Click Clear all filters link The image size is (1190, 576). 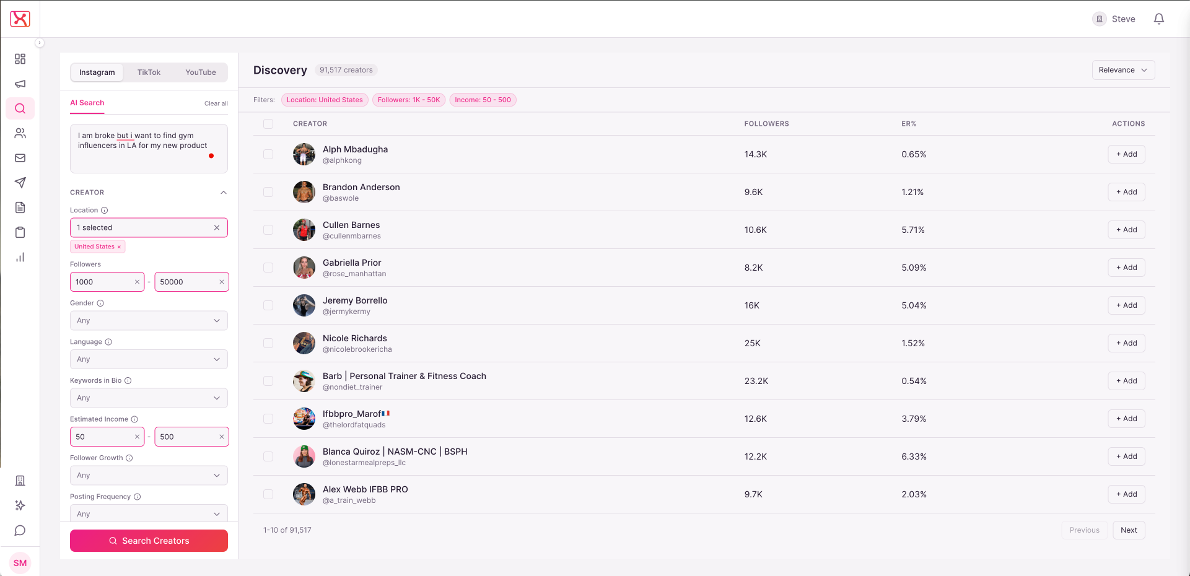pyautogui.click(x=216, y=103)
